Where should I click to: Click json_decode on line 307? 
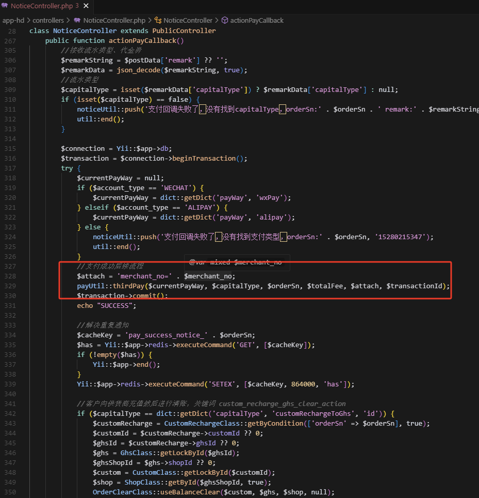138,70
